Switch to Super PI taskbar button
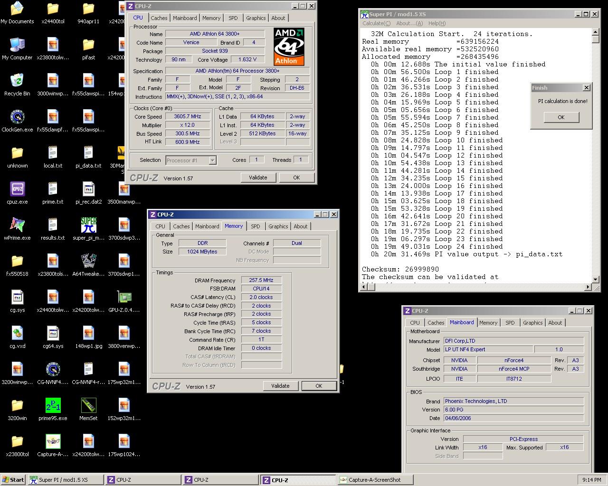This screenshot has height=486, width=608. tap(65, 480)
